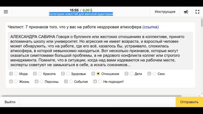The image size is (203, 114).
Task: Select the Отношения radio option
Action: pyautogui.click(x=98, y=74)
